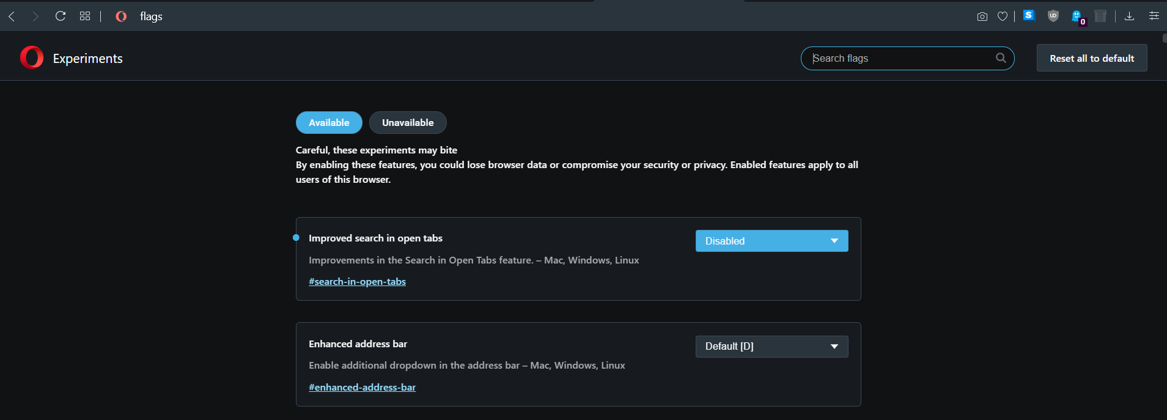
Task: Follow the #enhanced-address-bar link
Action: [x=362, y=388]
